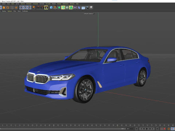Go to start of animation
Screen dimensions: 175x131
(x=137, y=129)
